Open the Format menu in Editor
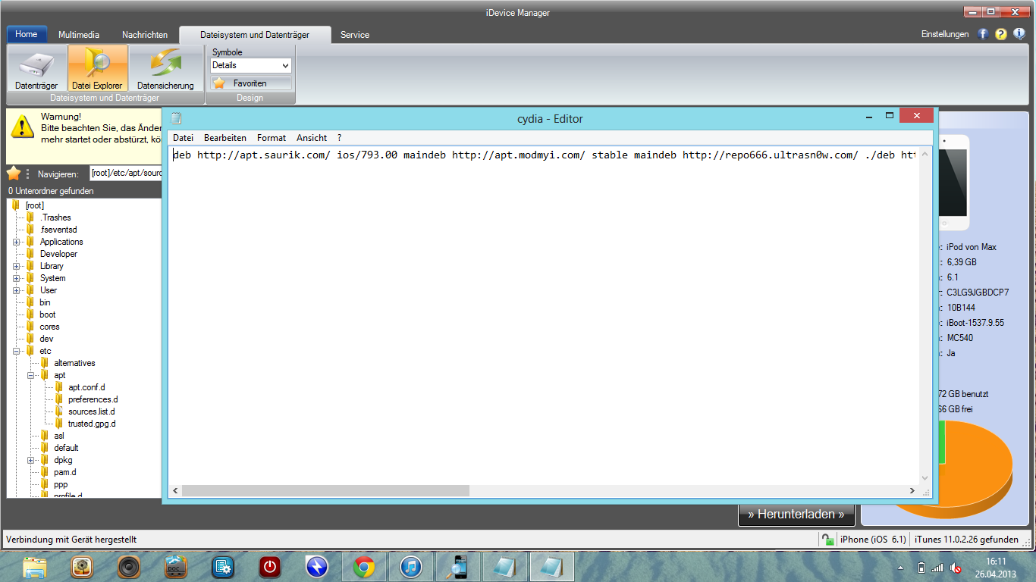Screen dimensions: 1036x582 272,138
